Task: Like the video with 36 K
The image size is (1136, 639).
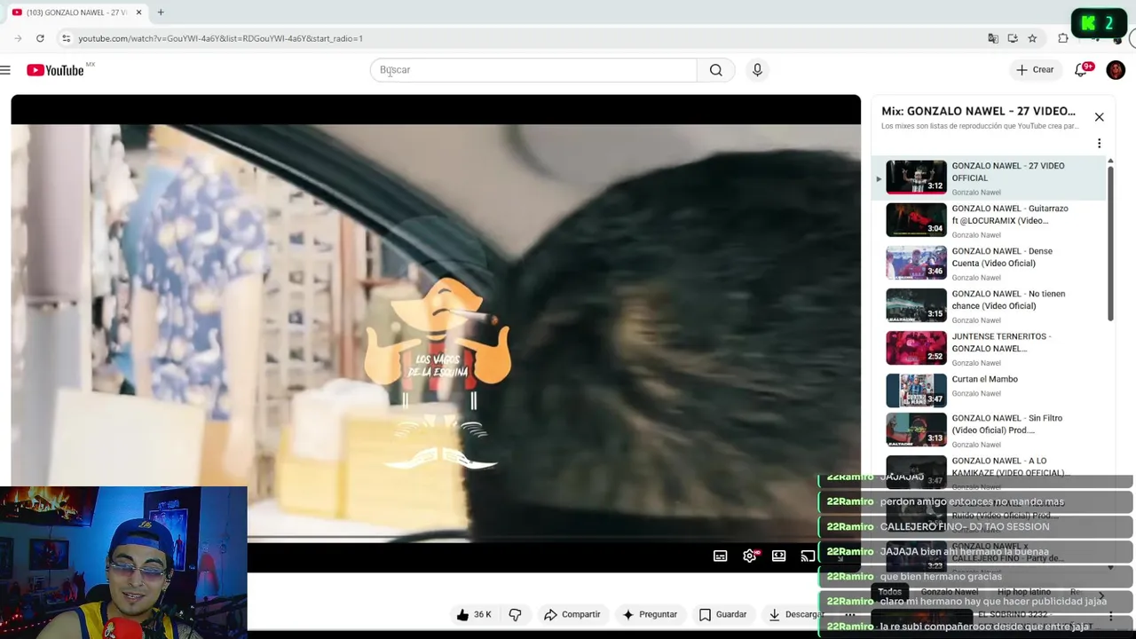Action: [474, 614]
